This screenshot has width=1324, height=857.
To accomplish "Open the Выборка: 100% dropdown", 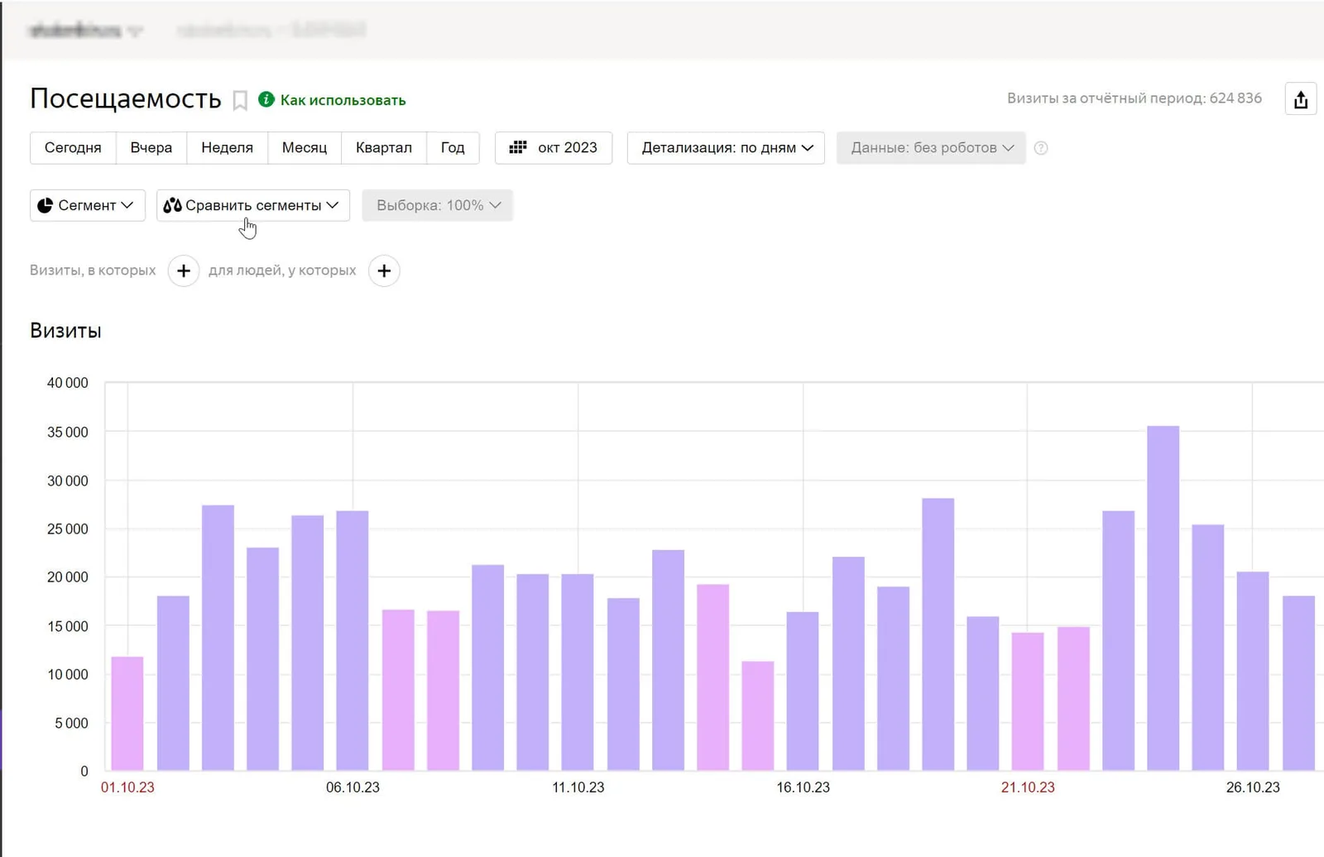I will point(437,205).
